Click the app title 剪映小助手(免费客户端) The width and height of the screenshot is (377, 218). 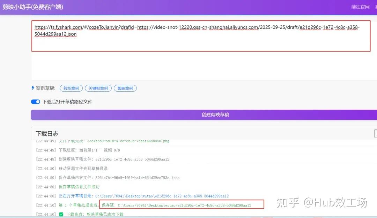33,7
